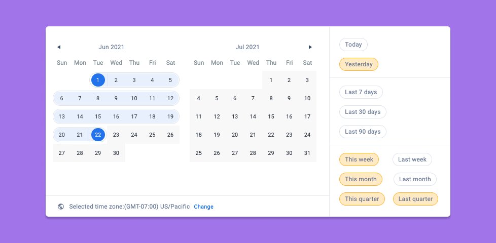496x243 pixels.
Task: Select the Today preset chip
Action: point(353,45)
